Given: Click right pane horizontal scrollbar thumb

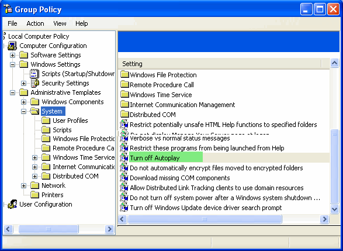Looking at the screenshot, I should coord(205,219).
